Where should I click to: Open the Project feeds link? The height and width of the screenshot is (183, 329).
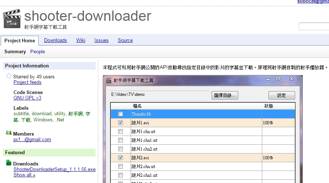[27, 82]
